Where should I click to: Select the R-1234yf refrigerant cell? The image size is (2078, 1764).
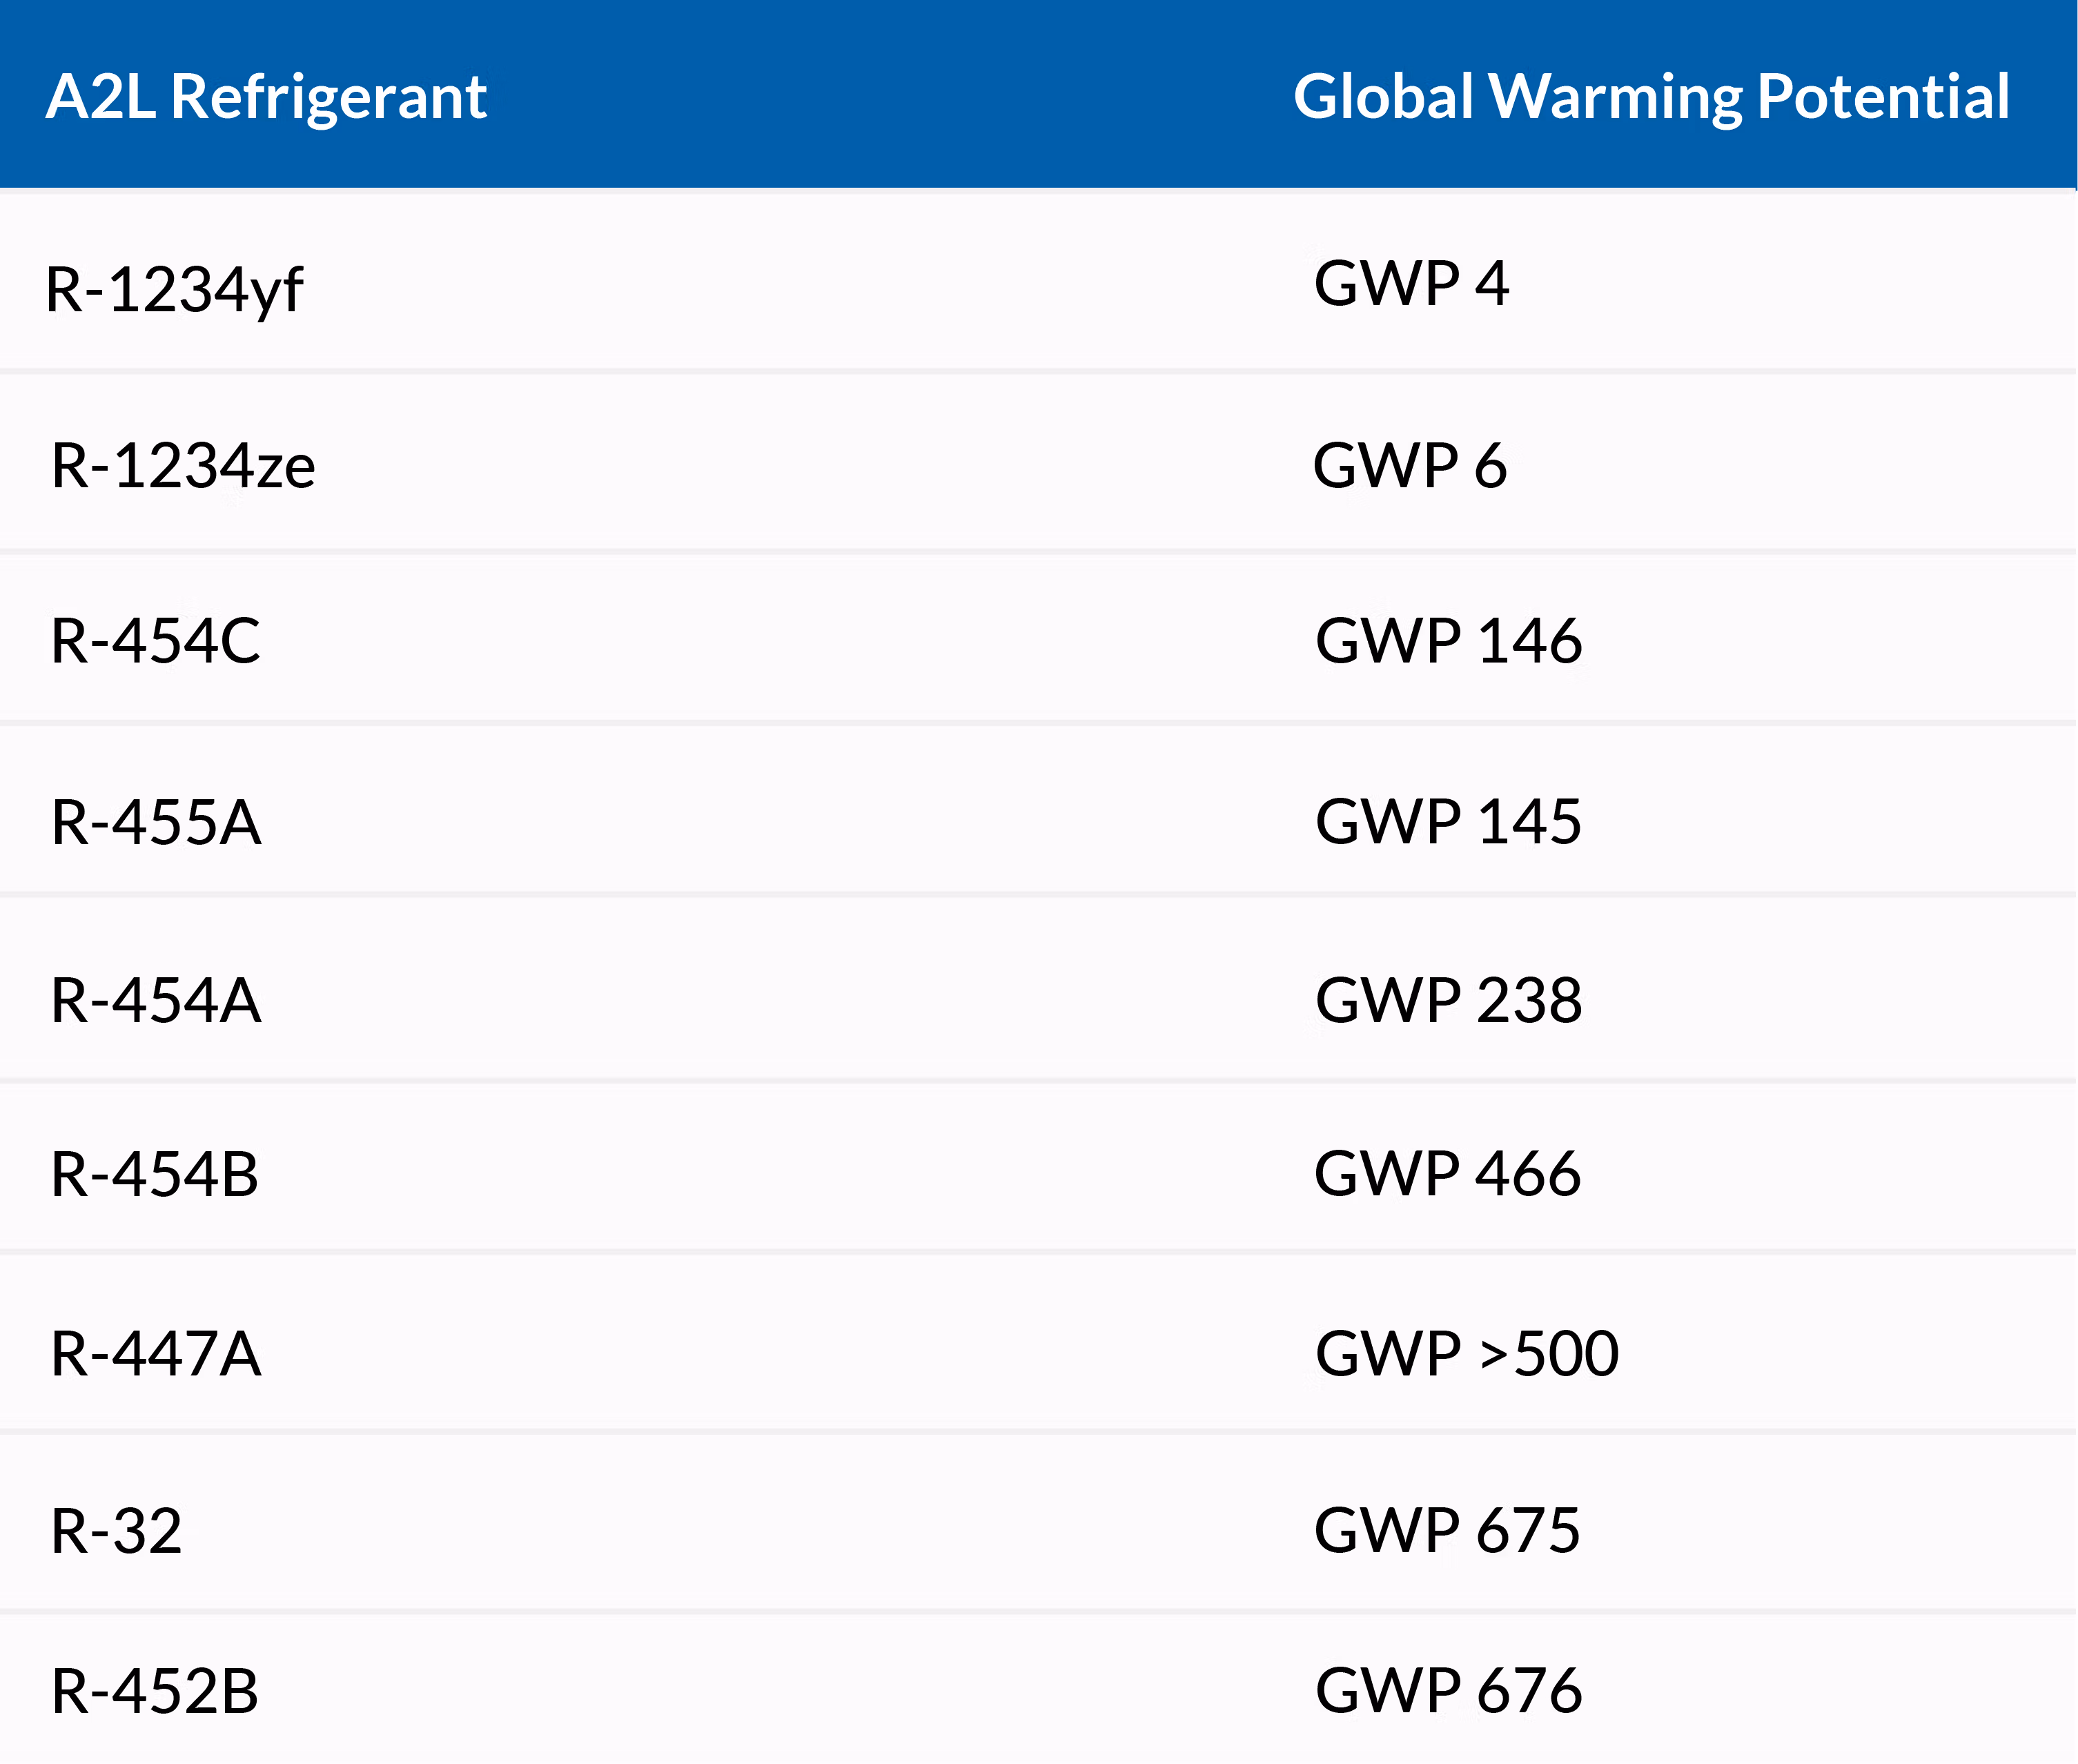[x=174, y=290]
